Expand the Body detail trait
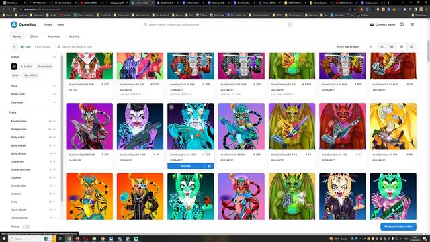Image resolution: width=430 pixels, height=242 pixels. click(33, 145)
